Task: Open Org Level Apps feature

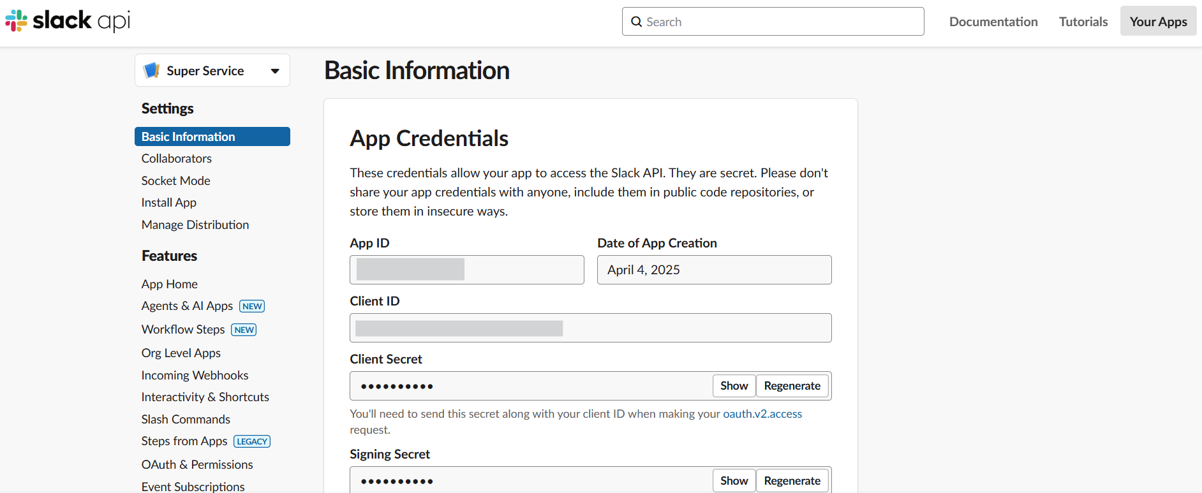Action: click(181, 353)
